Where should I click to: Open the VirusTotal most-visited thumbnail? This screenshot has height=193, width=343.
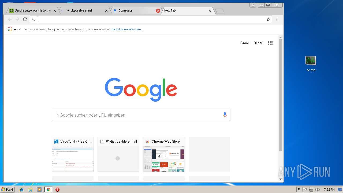pyautogui.click(x=73, y=154)
